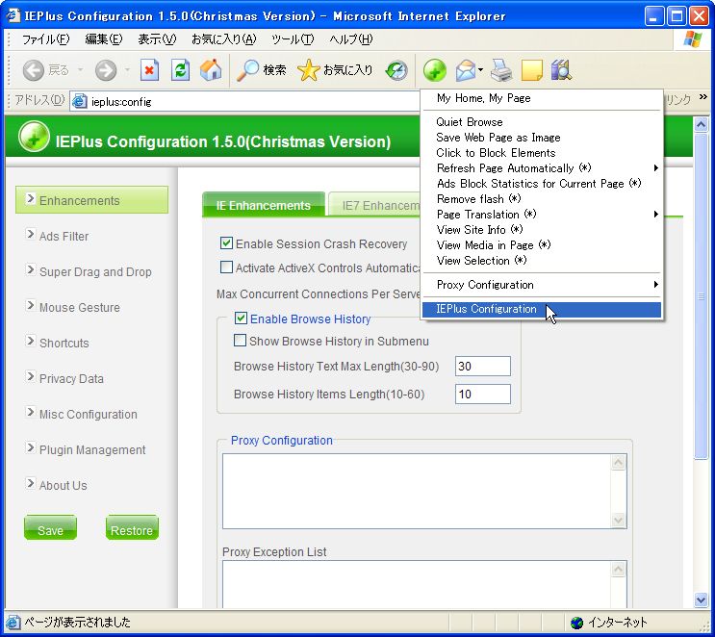Open the お気に入り(A) menu
The width and height of the screenshot is (715, 637).
(x=224, y=39)
